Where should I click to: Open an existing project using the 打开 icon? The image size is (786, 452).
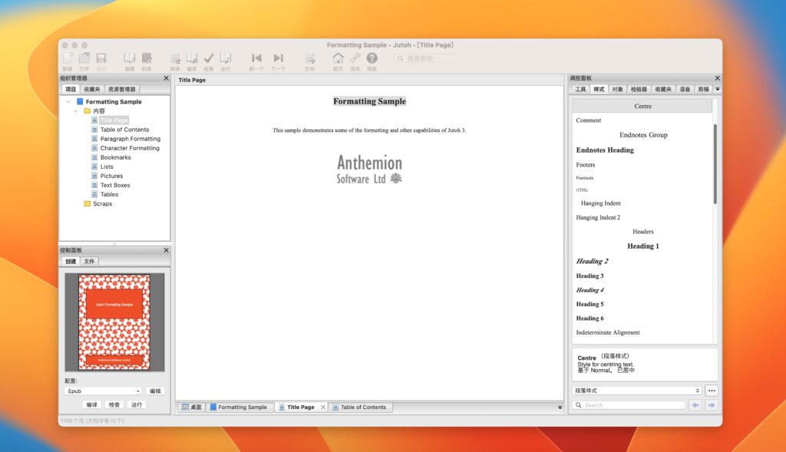tap(86, 56)
